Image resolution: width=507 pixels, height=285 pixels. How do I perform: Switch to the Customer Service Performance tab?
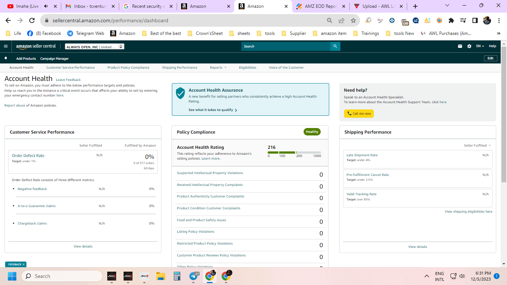pyautogui.click(x=71, y=68)
